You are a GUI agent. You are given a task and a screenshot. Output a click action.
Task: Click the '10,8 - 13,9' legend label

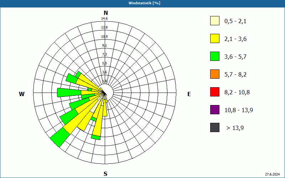point(239,110)
